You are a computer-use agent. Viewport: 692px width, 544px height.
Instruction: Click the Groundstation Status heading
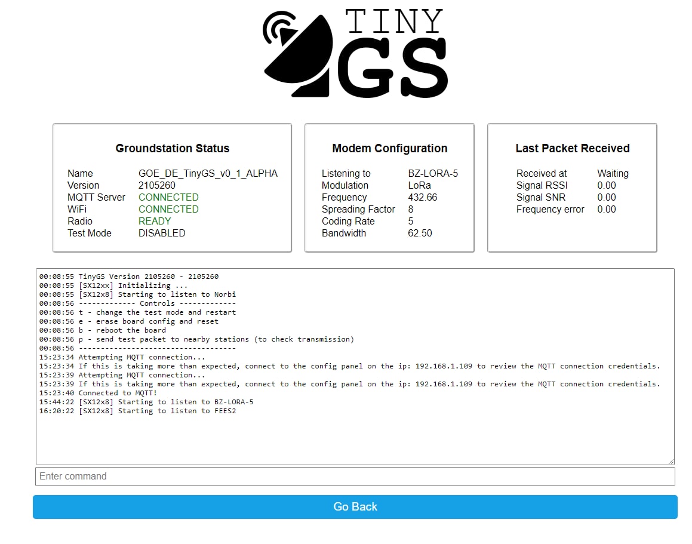pos(172,149)
